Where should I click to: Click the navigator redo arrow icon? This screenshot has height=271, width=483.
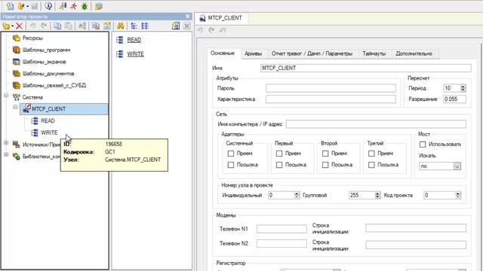44,26
